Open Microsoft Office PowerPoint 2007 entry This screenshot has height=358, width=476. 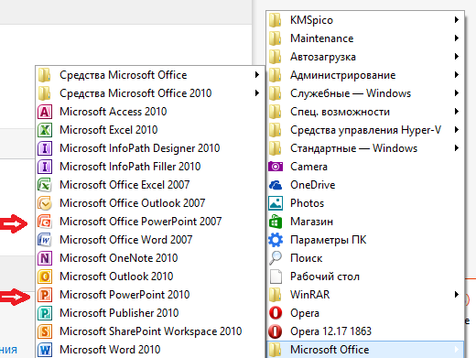pos(150,222)
